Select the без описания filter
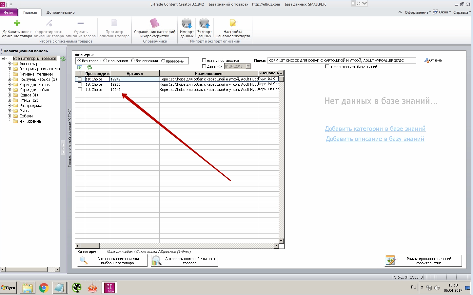The width and height of the screenshot is (473, 295). pyautogui.click(x=133, y=61)
